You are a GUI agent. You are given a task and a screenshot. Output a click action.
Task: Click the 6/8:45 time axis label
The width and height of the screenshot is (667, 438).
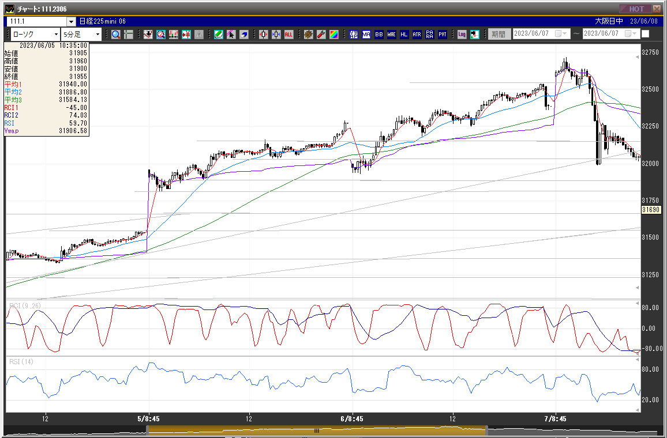[x=352, y=419]
